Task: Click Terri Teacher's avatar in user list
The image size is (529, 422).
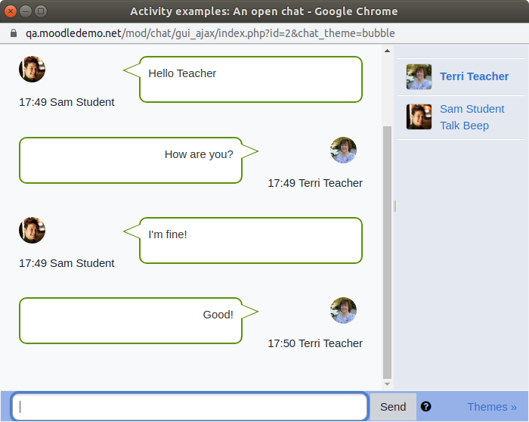Action: [419, 76]
